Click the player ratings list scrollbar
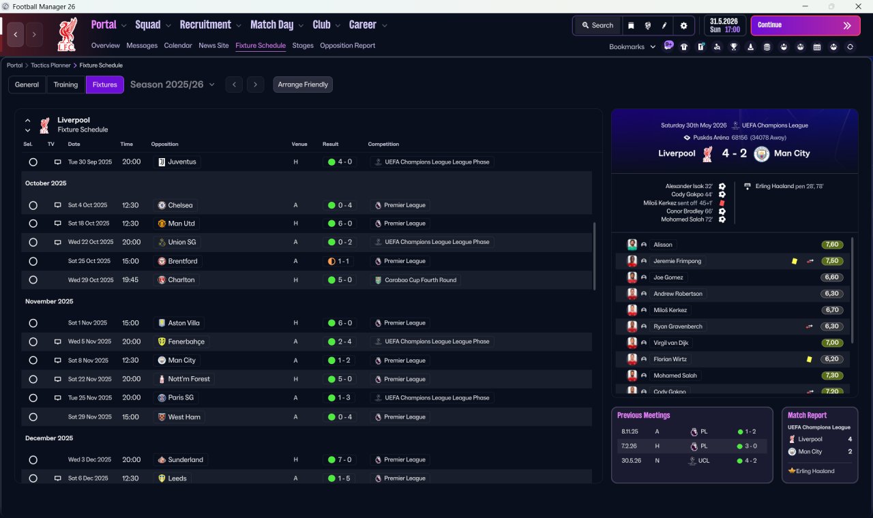Viewport: 873px width, 518px height. point(853,290)
